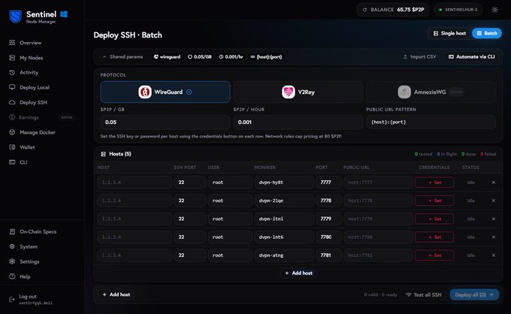Image resolution: width=511 pixels, height=314 pixels.
Task: Click the port 7779 field
Action: (x=328, y=219)
